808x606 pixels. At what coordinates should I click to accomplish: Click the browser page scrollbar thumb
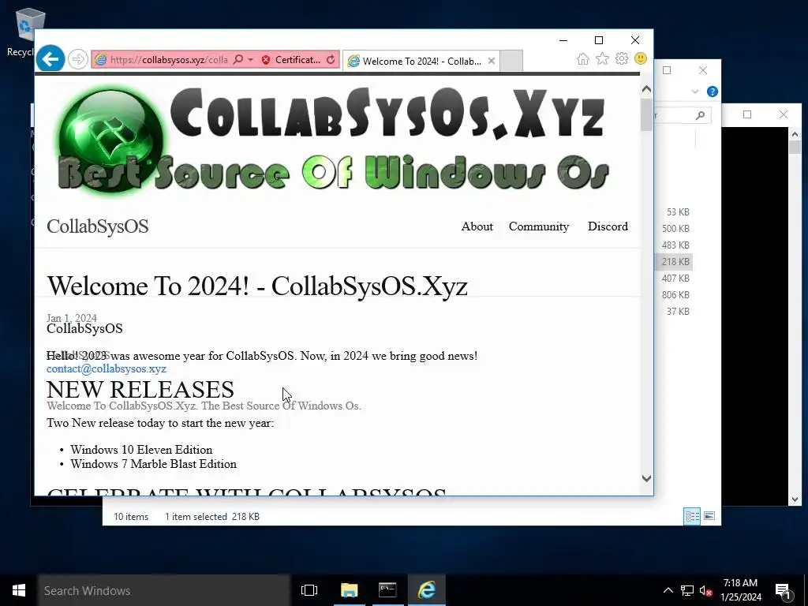point(646,114)
